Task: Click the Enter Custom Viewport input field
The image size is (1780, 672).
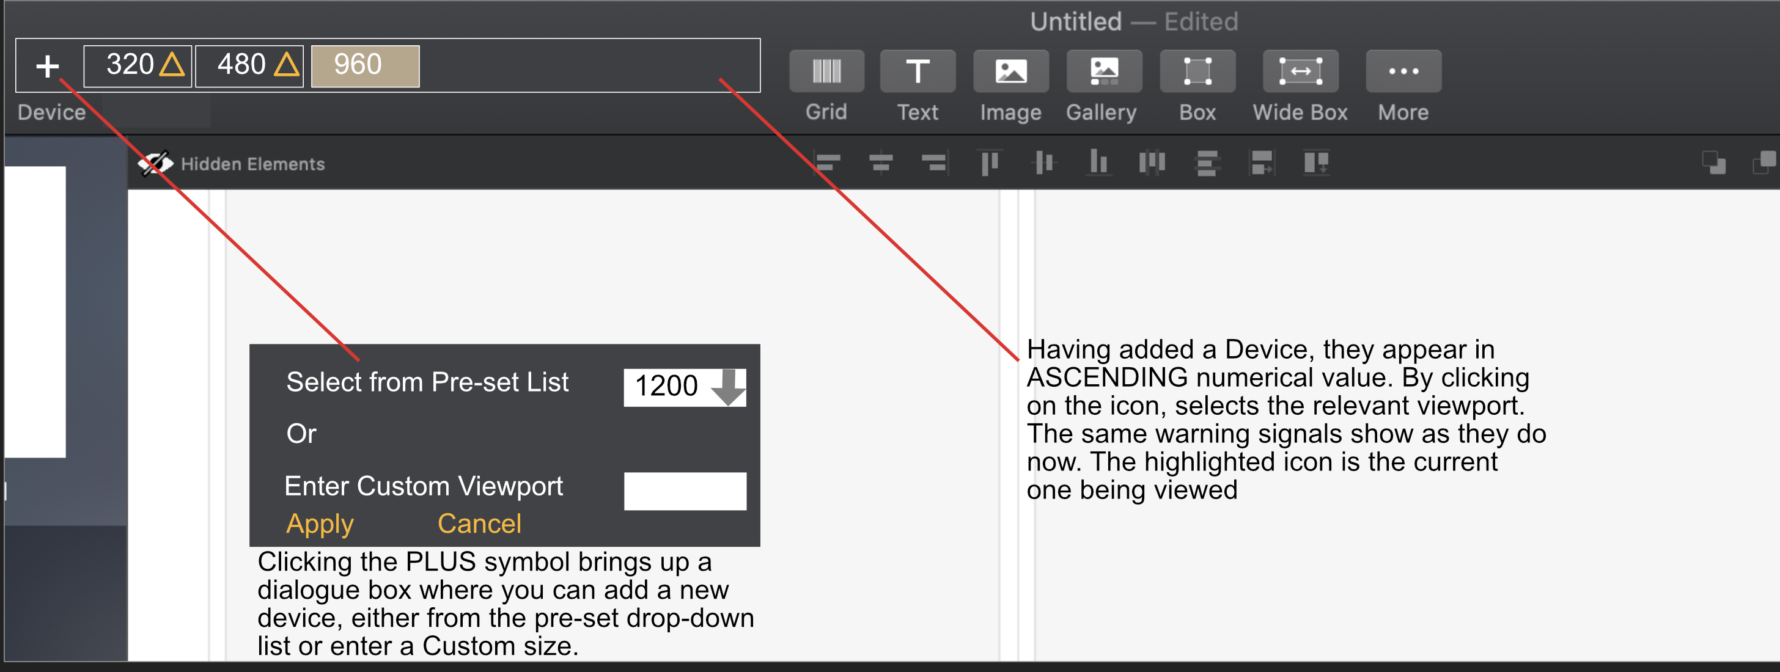Action: (684, 491)
